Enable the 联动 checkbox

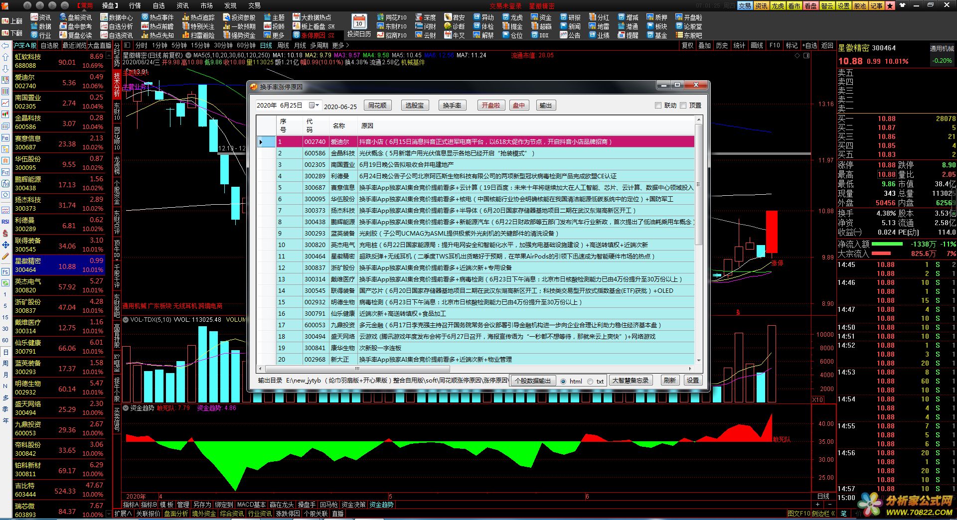[x=658, y=106]
